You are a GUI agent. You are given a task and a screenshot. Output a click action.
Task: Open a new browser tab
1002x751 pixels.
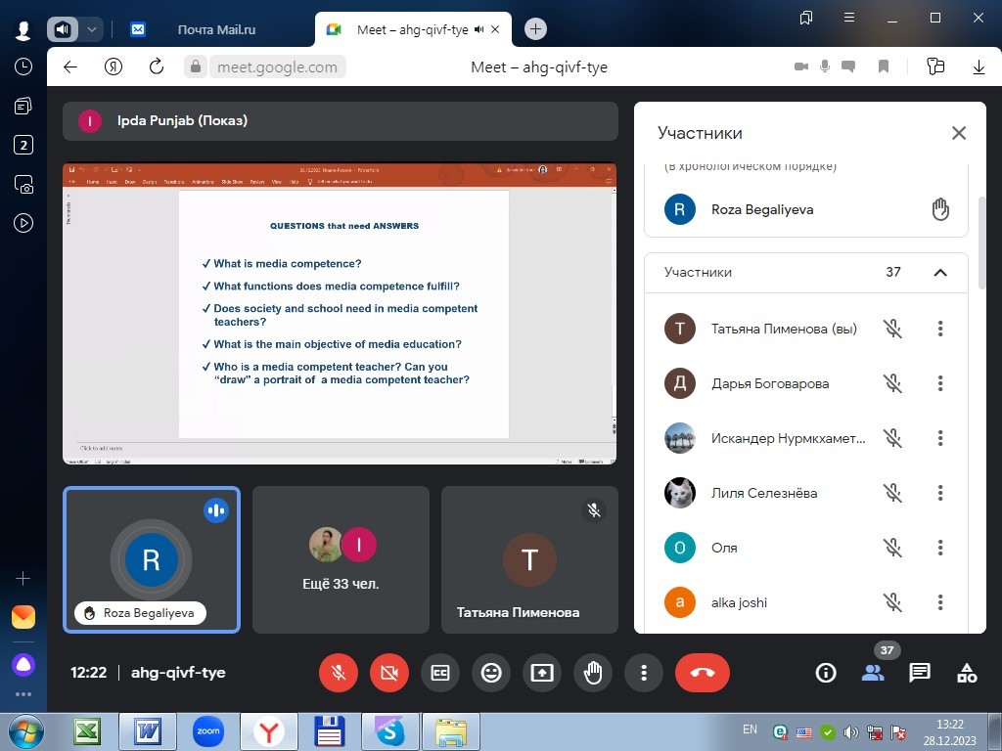(535, 29)
